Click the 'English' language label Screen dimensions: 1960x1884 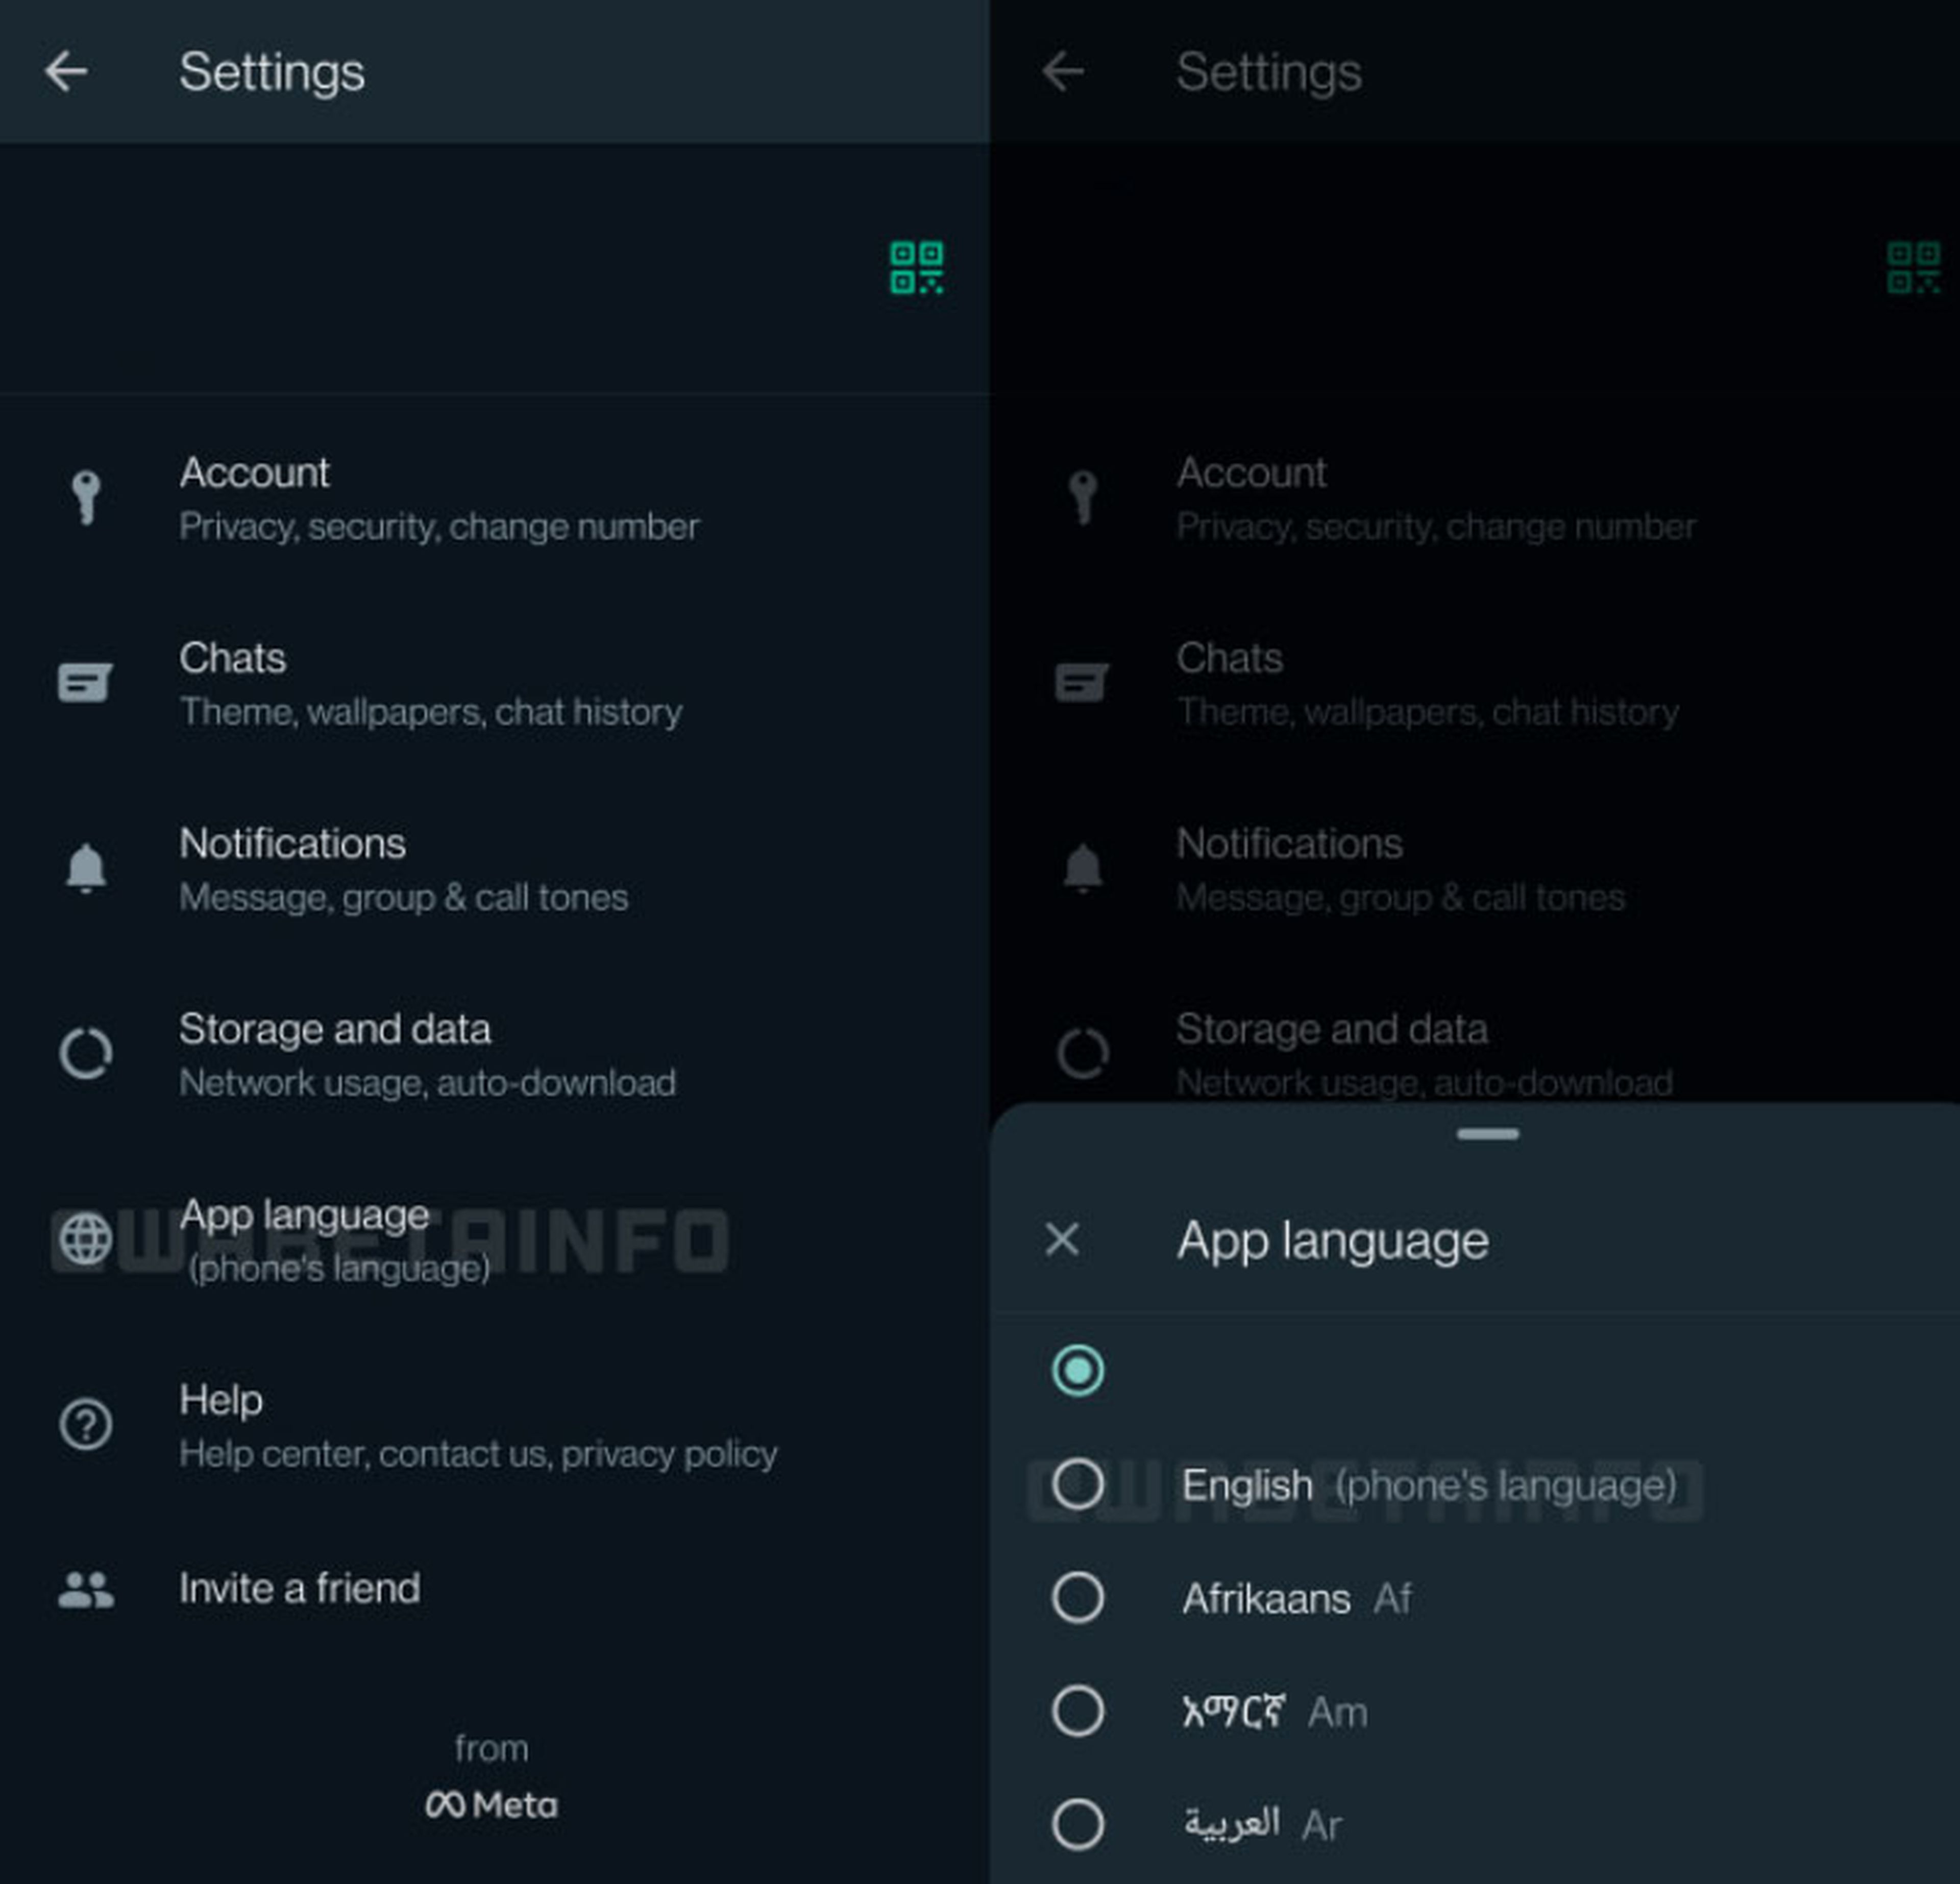(x=1247, y=1485)
